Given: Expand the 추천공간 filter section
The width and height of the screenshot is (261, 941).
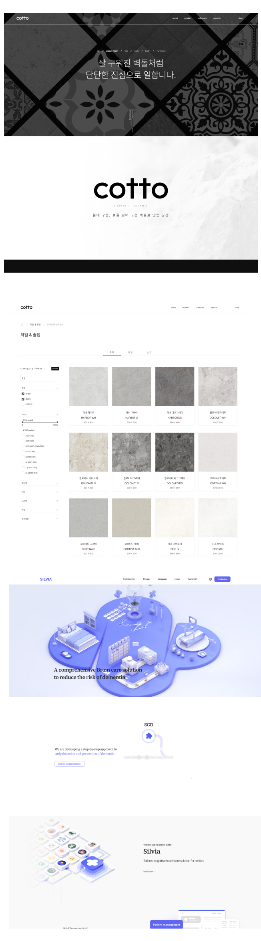Looking at the screenshot, I should (x=57, y=519).
